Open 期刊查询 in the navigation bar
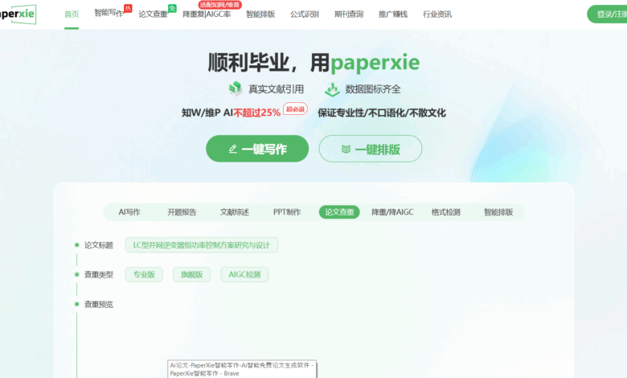This screenshot has height=378, width=627. pyautogui.click(x=349, y=14)
